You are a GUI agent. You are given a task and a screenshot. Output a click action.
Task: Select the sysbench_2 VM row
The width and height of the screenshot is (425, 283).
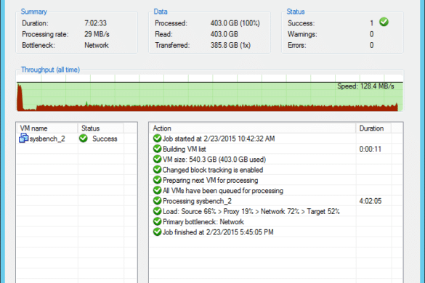point(77,139)
